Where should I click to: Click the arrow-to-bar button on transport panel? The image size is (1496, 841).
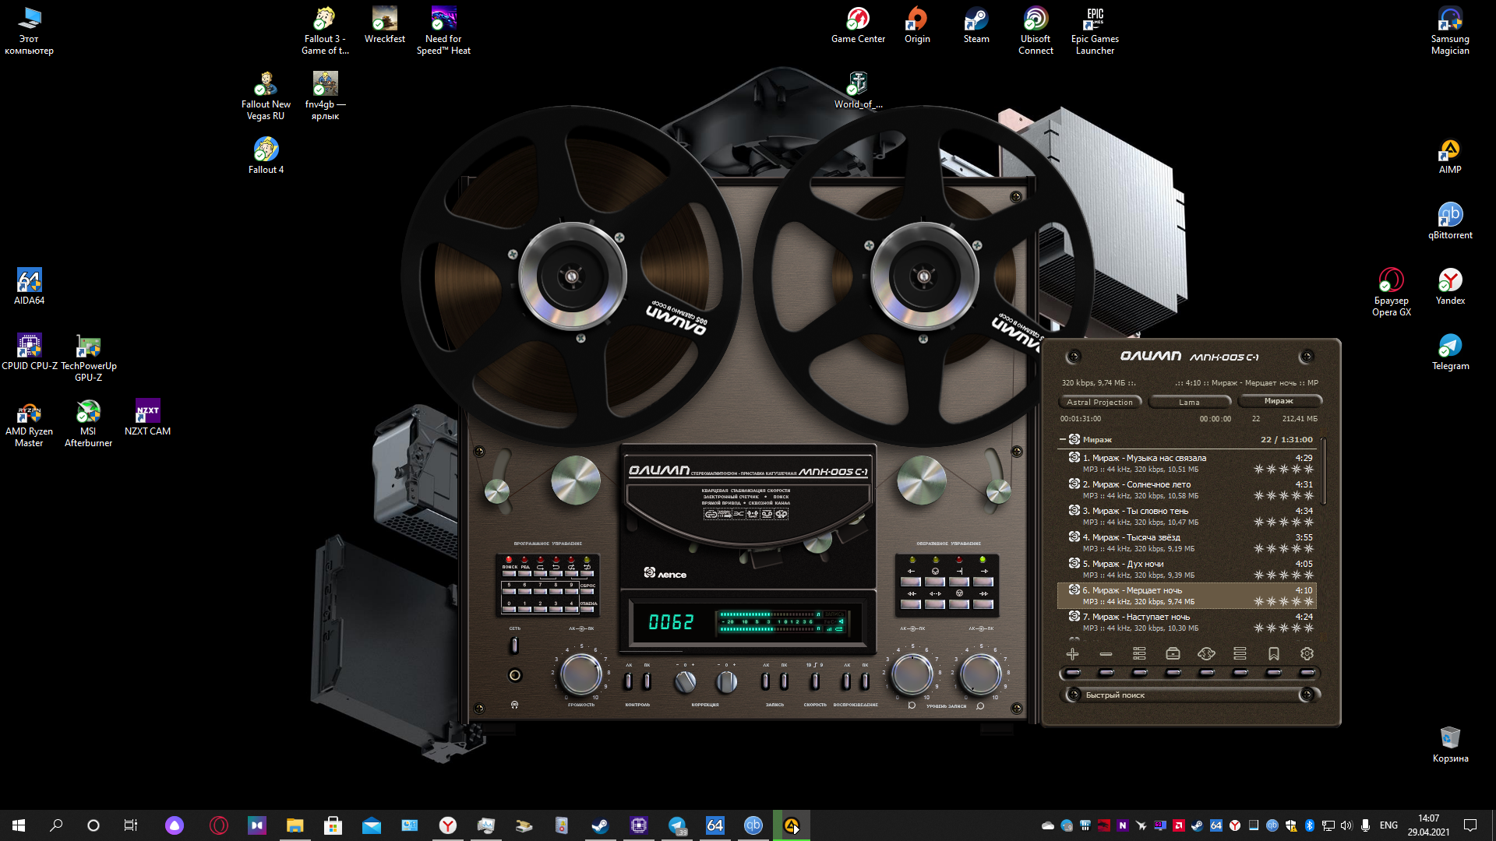click(x=959, y=582)
